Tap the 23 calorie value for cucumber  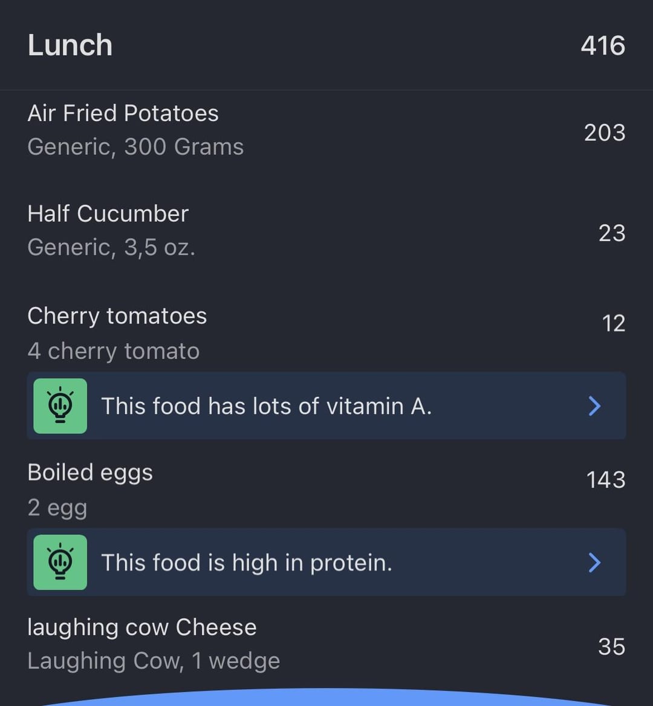coord(612,234)
